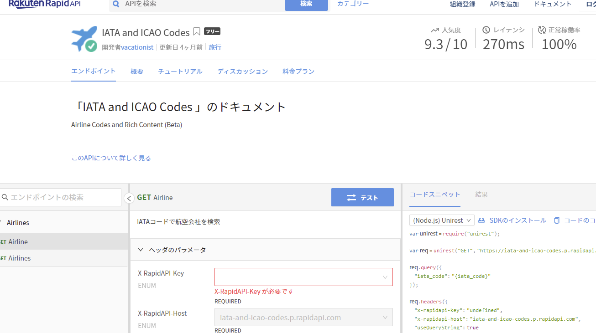Click the IATA and ICAO Codes title
The height and width of the screenshot is (333, 596).
click(x=146, y=32)
